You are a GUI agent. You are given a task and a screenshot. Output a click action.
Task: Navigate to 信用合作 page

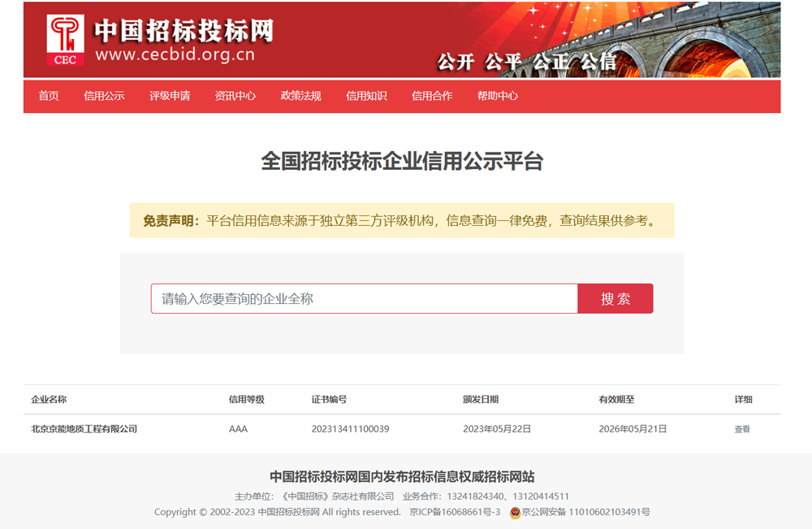[432, 96]
